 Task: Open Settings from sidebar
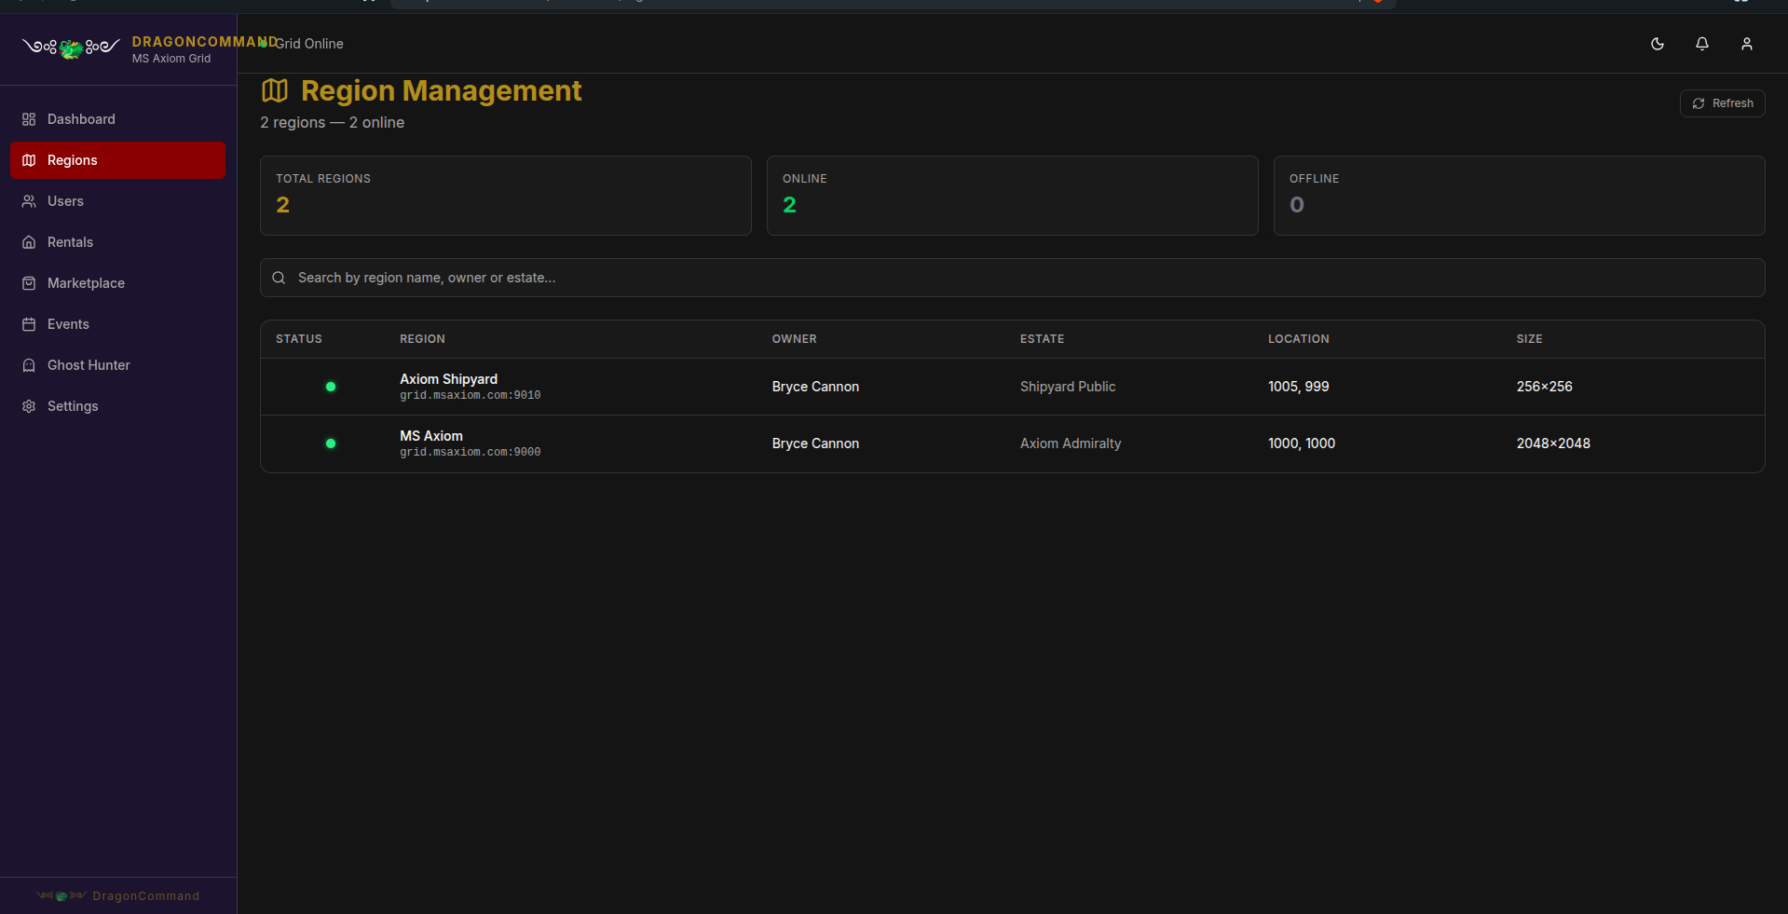coord(117,406)
